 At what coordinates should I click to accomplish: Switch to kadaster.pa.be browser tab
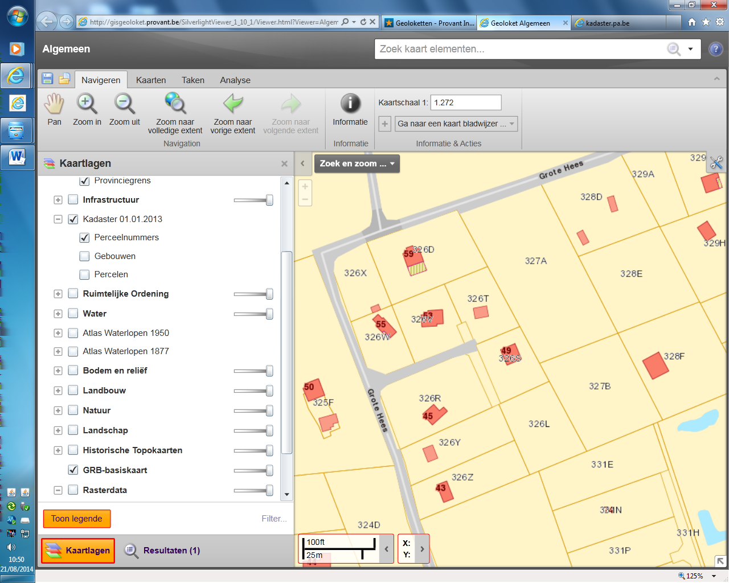coord(618,23)
